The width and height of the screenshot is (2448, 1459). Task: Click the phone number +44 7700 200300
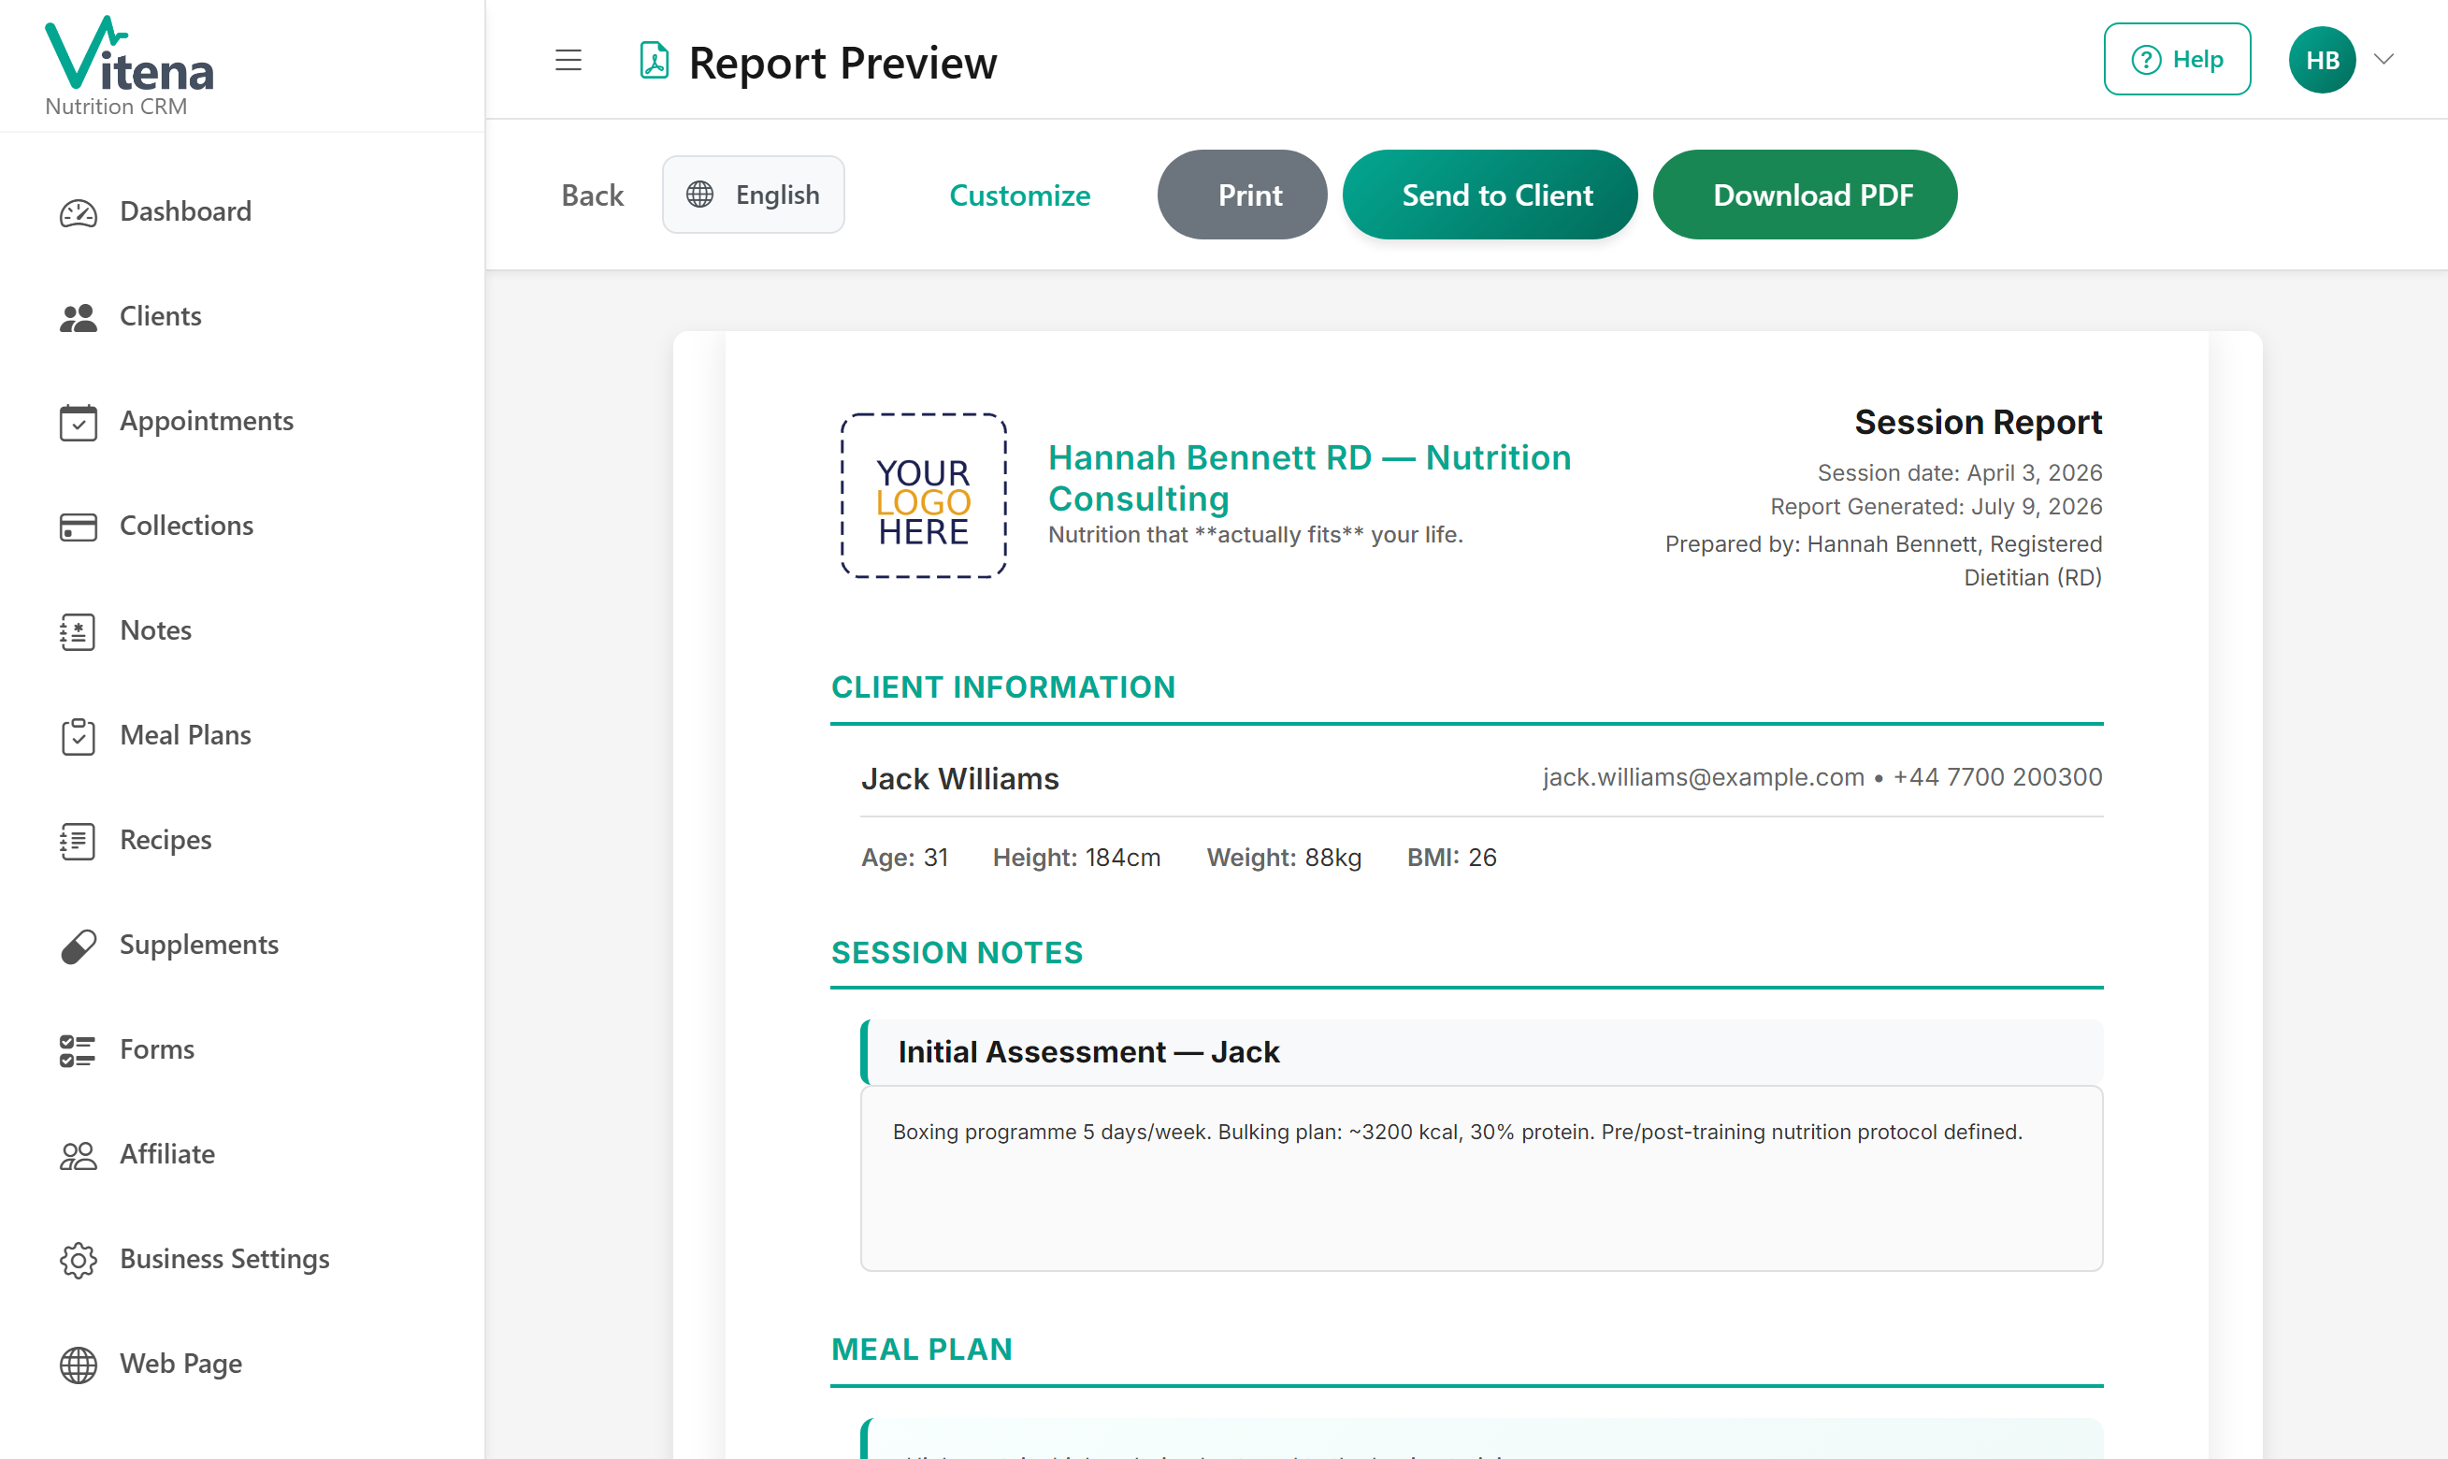click(x=1997, y=776)
